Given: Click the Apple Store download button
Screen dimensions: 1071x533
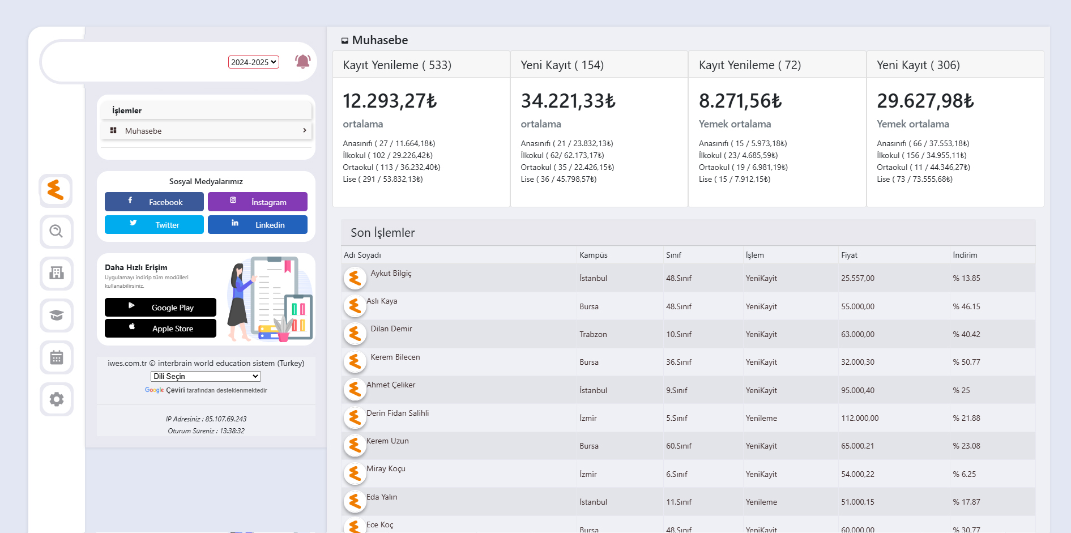Looking at the screenshot, I should coord(160,328).
